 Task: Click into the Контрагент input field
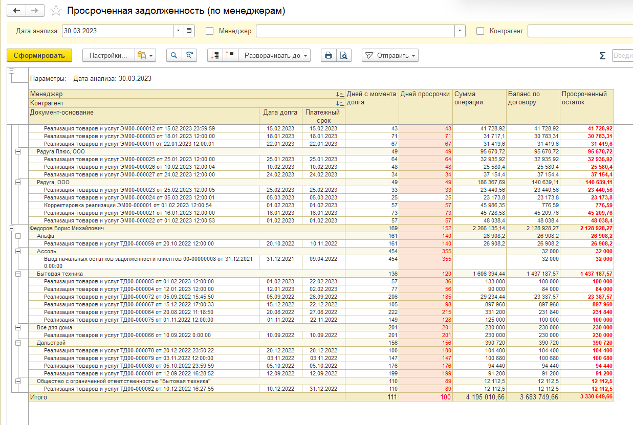(x=580, y=31)
